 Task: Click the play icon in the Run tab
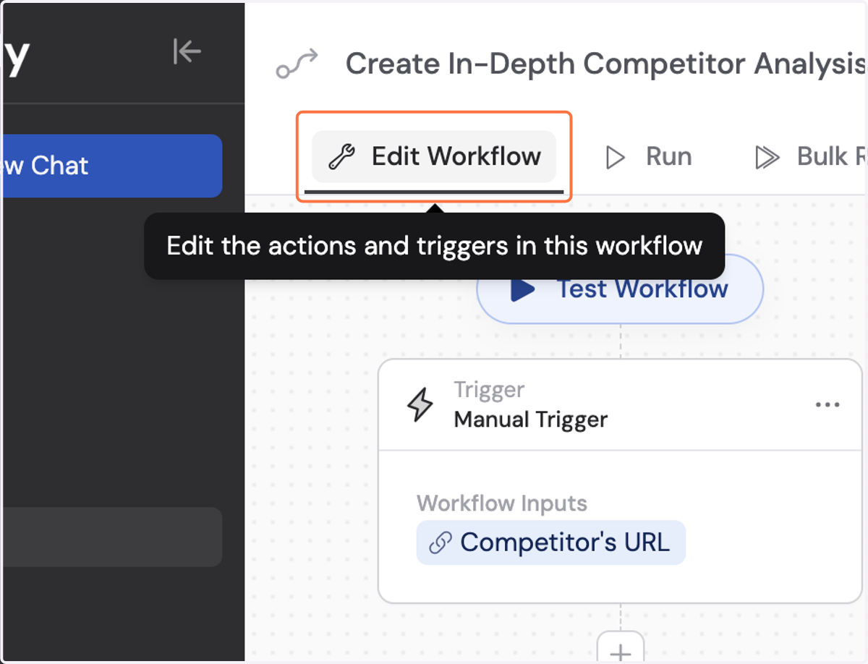click(615, 157)
